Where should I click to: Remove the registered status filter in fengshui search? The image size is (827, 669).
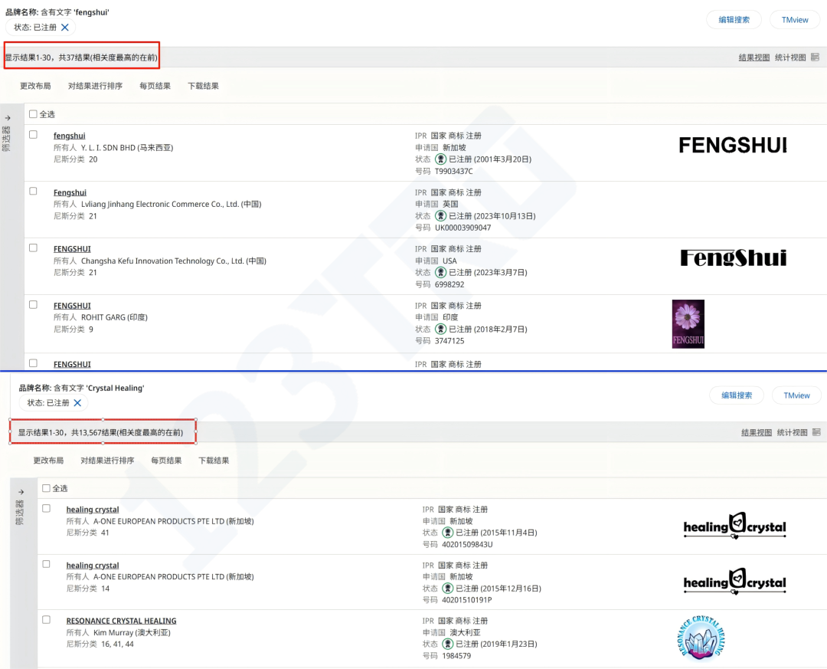[x=65, y=28]
